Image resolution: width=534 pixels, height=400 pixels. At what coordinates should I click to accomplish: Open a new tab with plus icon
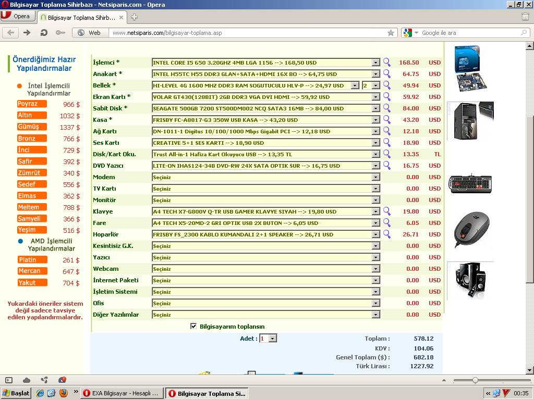click(134, 17)
